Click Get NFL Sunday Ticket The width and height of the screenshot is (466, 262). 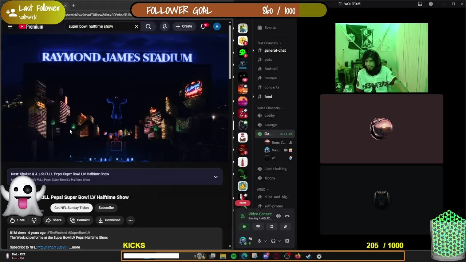71,207
